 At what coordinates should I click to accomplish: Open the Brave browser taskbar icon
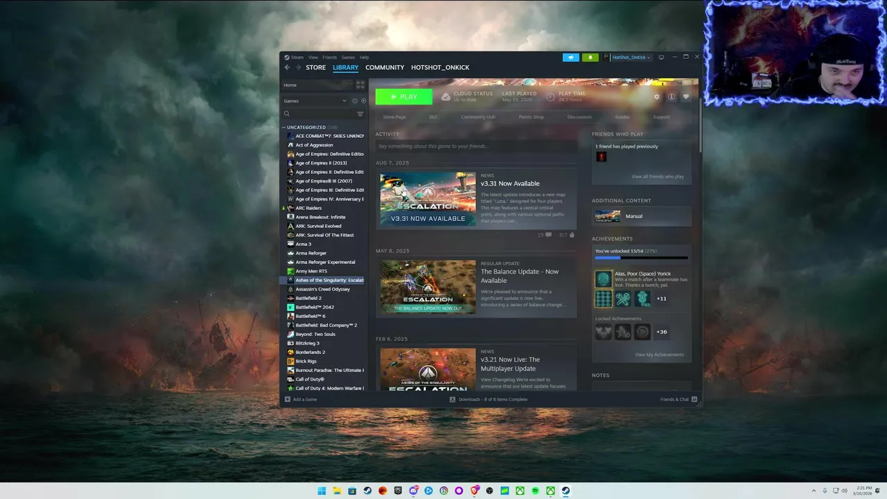(x=474, y=491)
